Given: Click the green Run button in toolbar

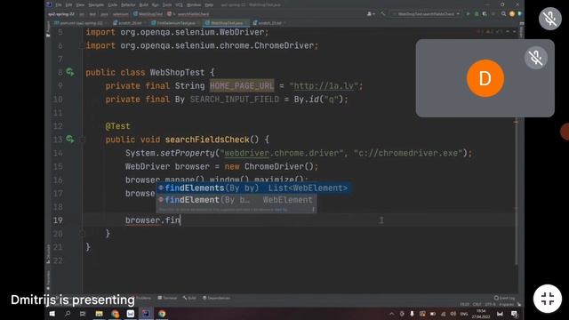Looking at the screenshot, I should pos(468,14).
